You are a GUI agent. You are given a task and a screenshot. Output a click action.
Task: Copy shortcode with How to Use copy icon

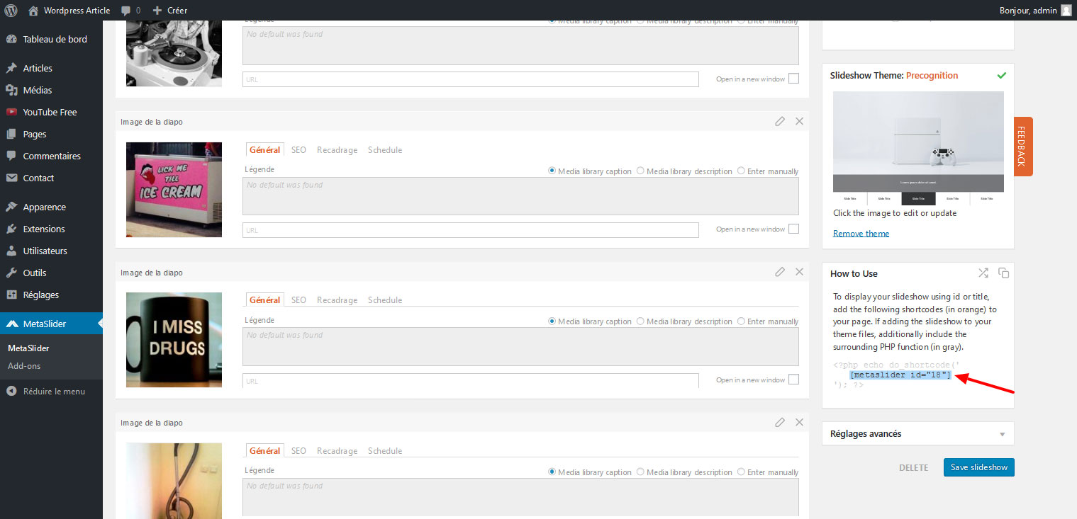click(1003, 273)
